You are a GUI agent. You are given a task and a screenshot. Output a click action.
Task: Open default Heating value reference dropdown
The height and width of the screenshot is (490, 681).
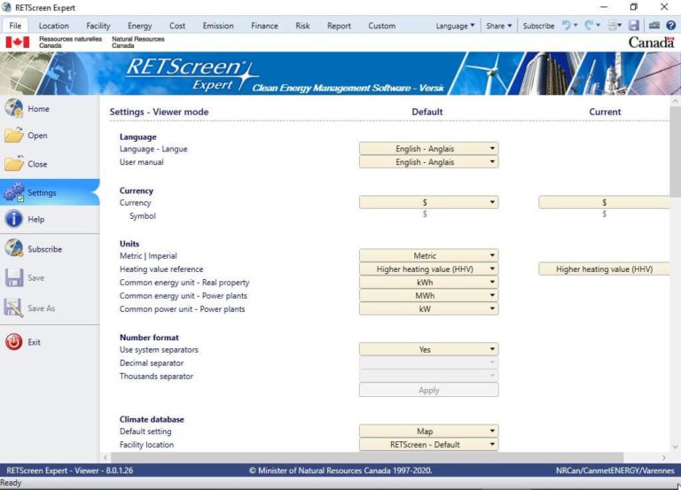click(428, 269)
